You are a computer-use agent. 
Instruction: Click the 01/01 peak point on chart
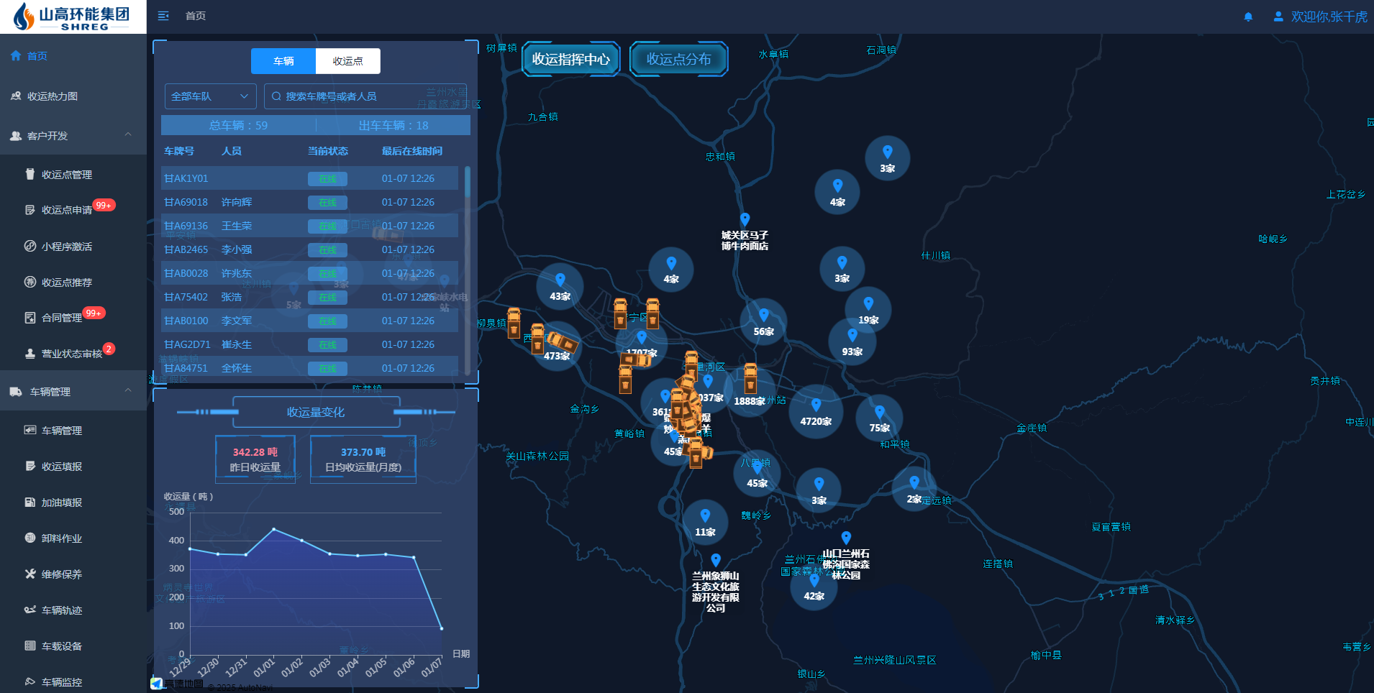[273, 529]
